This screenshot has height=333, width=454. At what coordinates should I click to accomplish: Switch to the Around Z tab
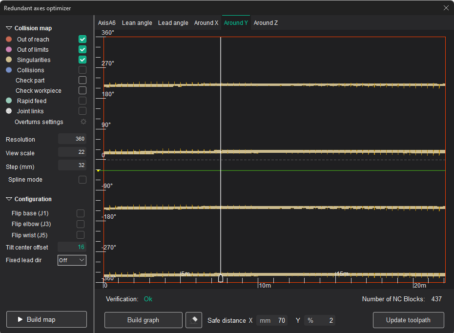[266, 23]
